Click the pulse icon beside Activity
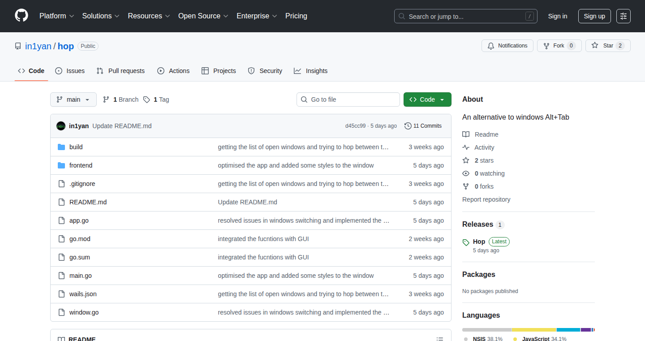Image resolution: width=645 pixels, height=341 pixels. (x=466, y=147)
